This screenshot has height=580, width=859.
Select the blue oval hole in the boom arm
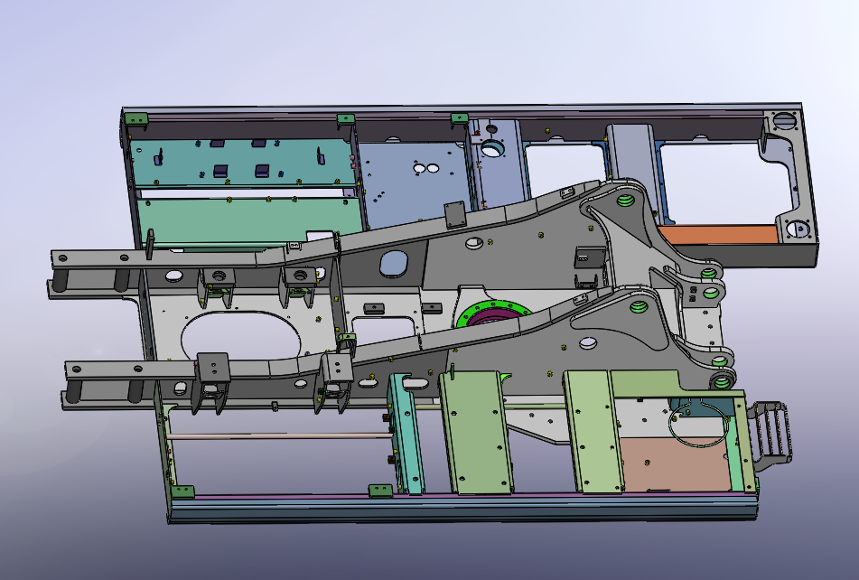pyautogui.click(x=395, y=264)
